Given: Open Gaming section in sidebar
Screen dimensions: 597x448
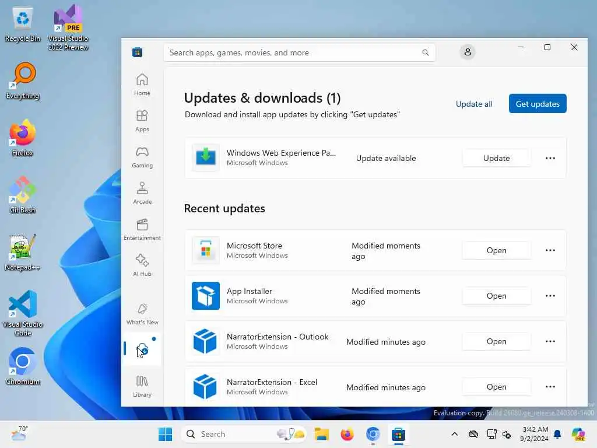Looking at the screenshot, I should coord(142,157).
